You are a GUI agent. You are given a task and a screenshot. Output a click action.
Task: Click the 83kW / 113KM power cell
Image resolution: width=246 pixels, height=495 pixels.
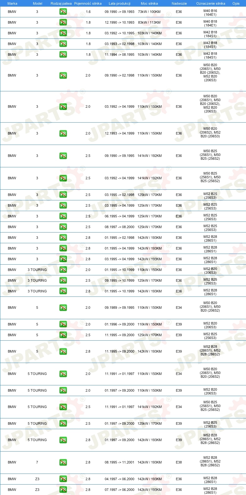[149, 22]
